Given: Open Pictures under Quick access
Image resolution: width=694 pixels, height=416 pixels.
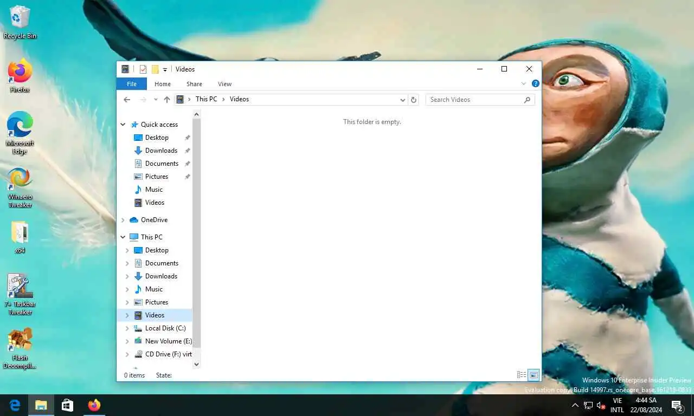Looking at the screenshot, I should point(157,177).
